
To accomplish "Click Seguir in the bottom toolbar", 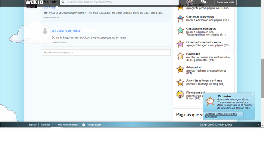I will coord(33,125).
